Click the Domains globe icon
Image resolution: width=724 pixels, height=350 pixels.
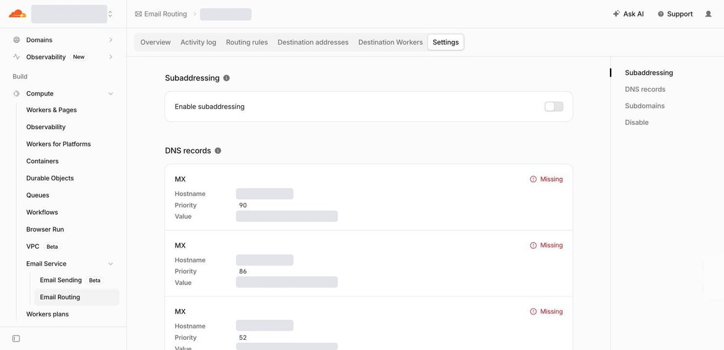(16, 40)
